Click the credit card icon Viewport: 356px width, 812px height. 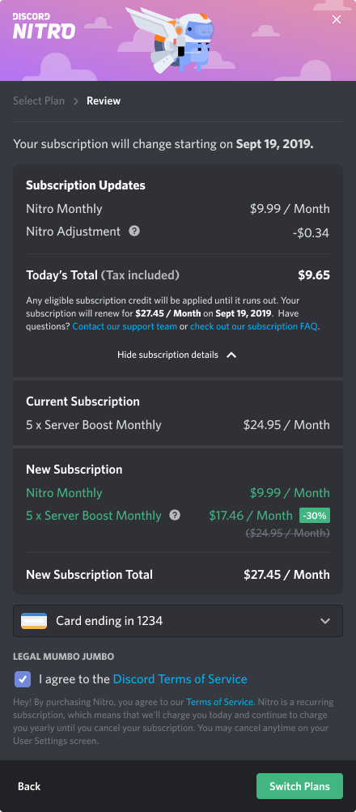[x=34, y=620]
